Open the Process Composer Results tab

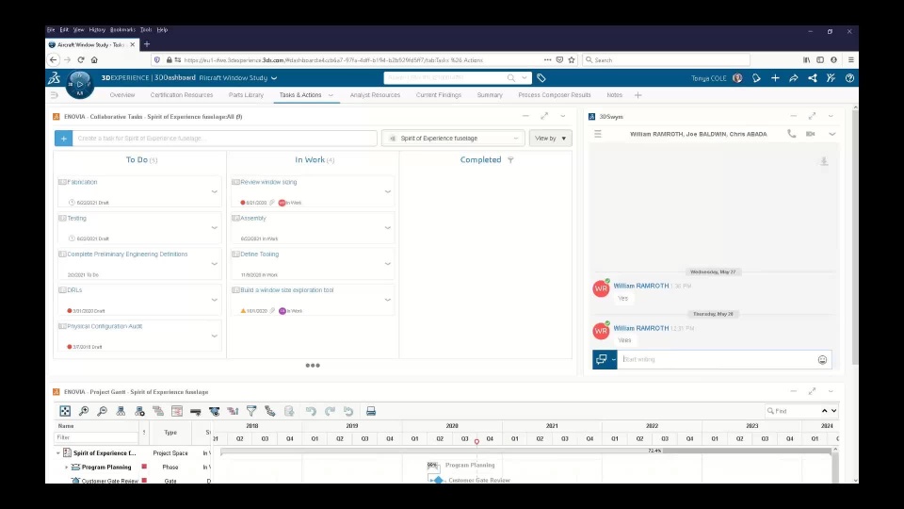click(x=555, y=94)
